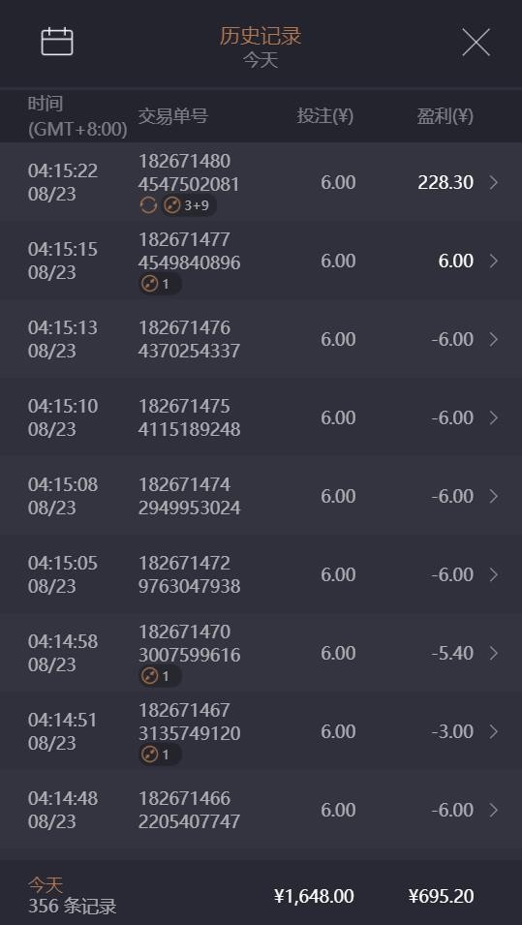Click the circular respin icon on first record
522x925 pixels.
click(148, 205)
